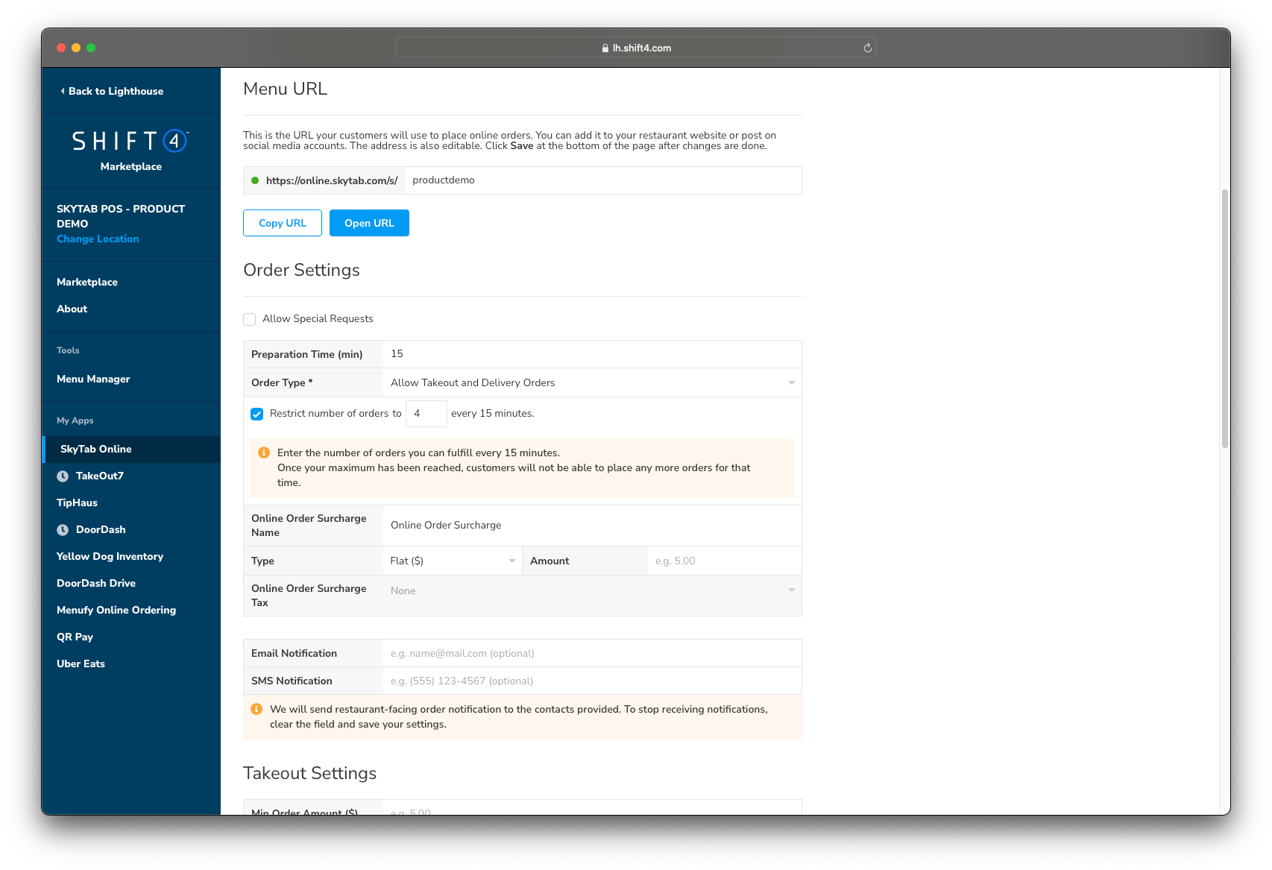Click the order limit number field
This screenshot has width=1272, height=870.
[426, 414]
